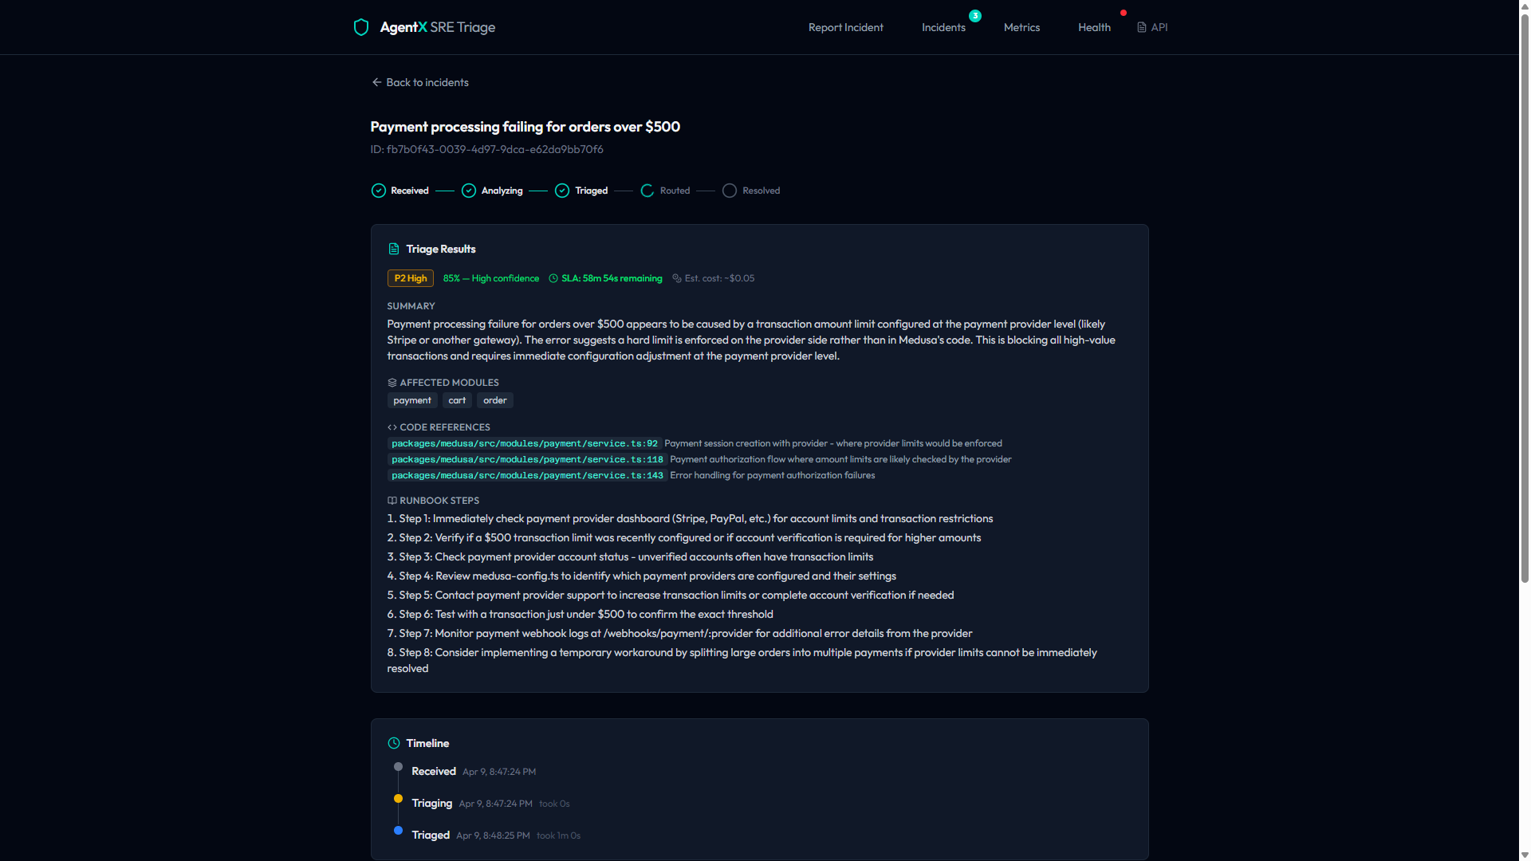Click the AgentX shield logo icon
Screen dimensions: 1531x861
(x=360, y=27)
